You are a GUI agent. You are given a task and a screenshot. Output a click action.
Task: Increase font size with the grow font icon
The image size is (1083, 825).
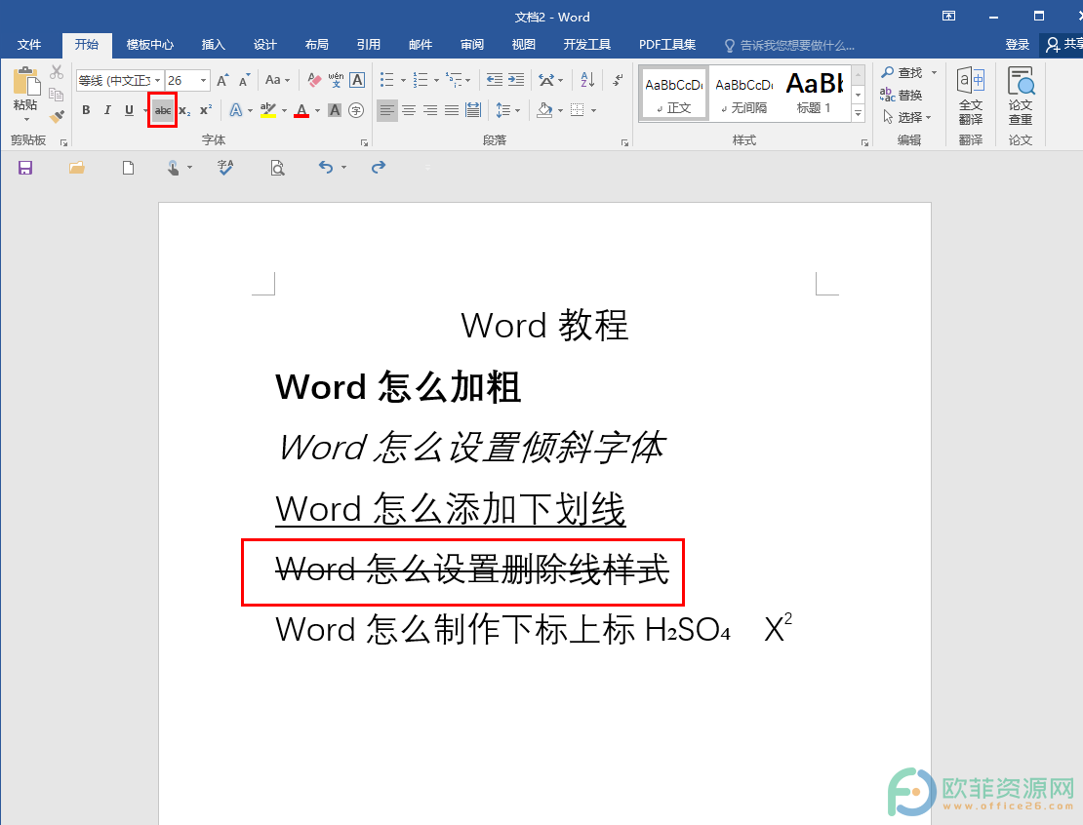pyautogui.click(x=222, y=80)
